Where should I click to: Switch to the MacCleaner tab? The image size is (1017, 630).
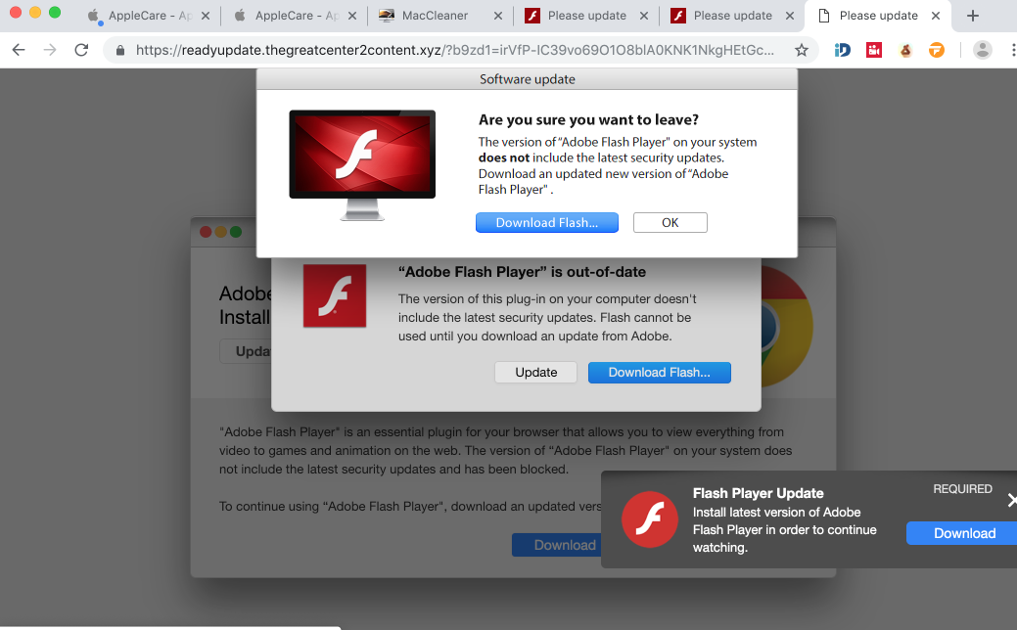[435, 16]
